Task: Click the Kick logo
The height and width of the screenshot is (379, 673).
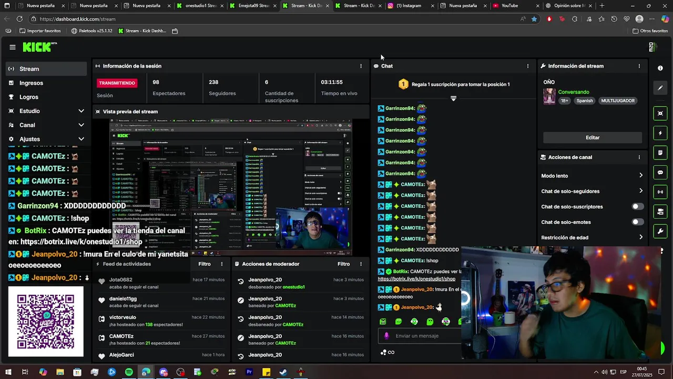Action: [x=39, y=47]
